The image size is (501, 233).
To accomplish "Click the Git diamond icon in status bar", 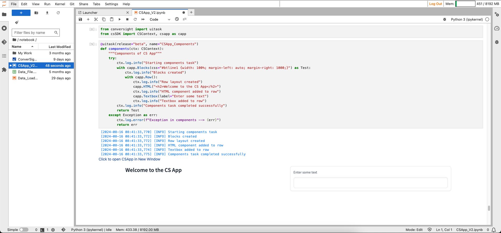I will [x=63, y=230].
